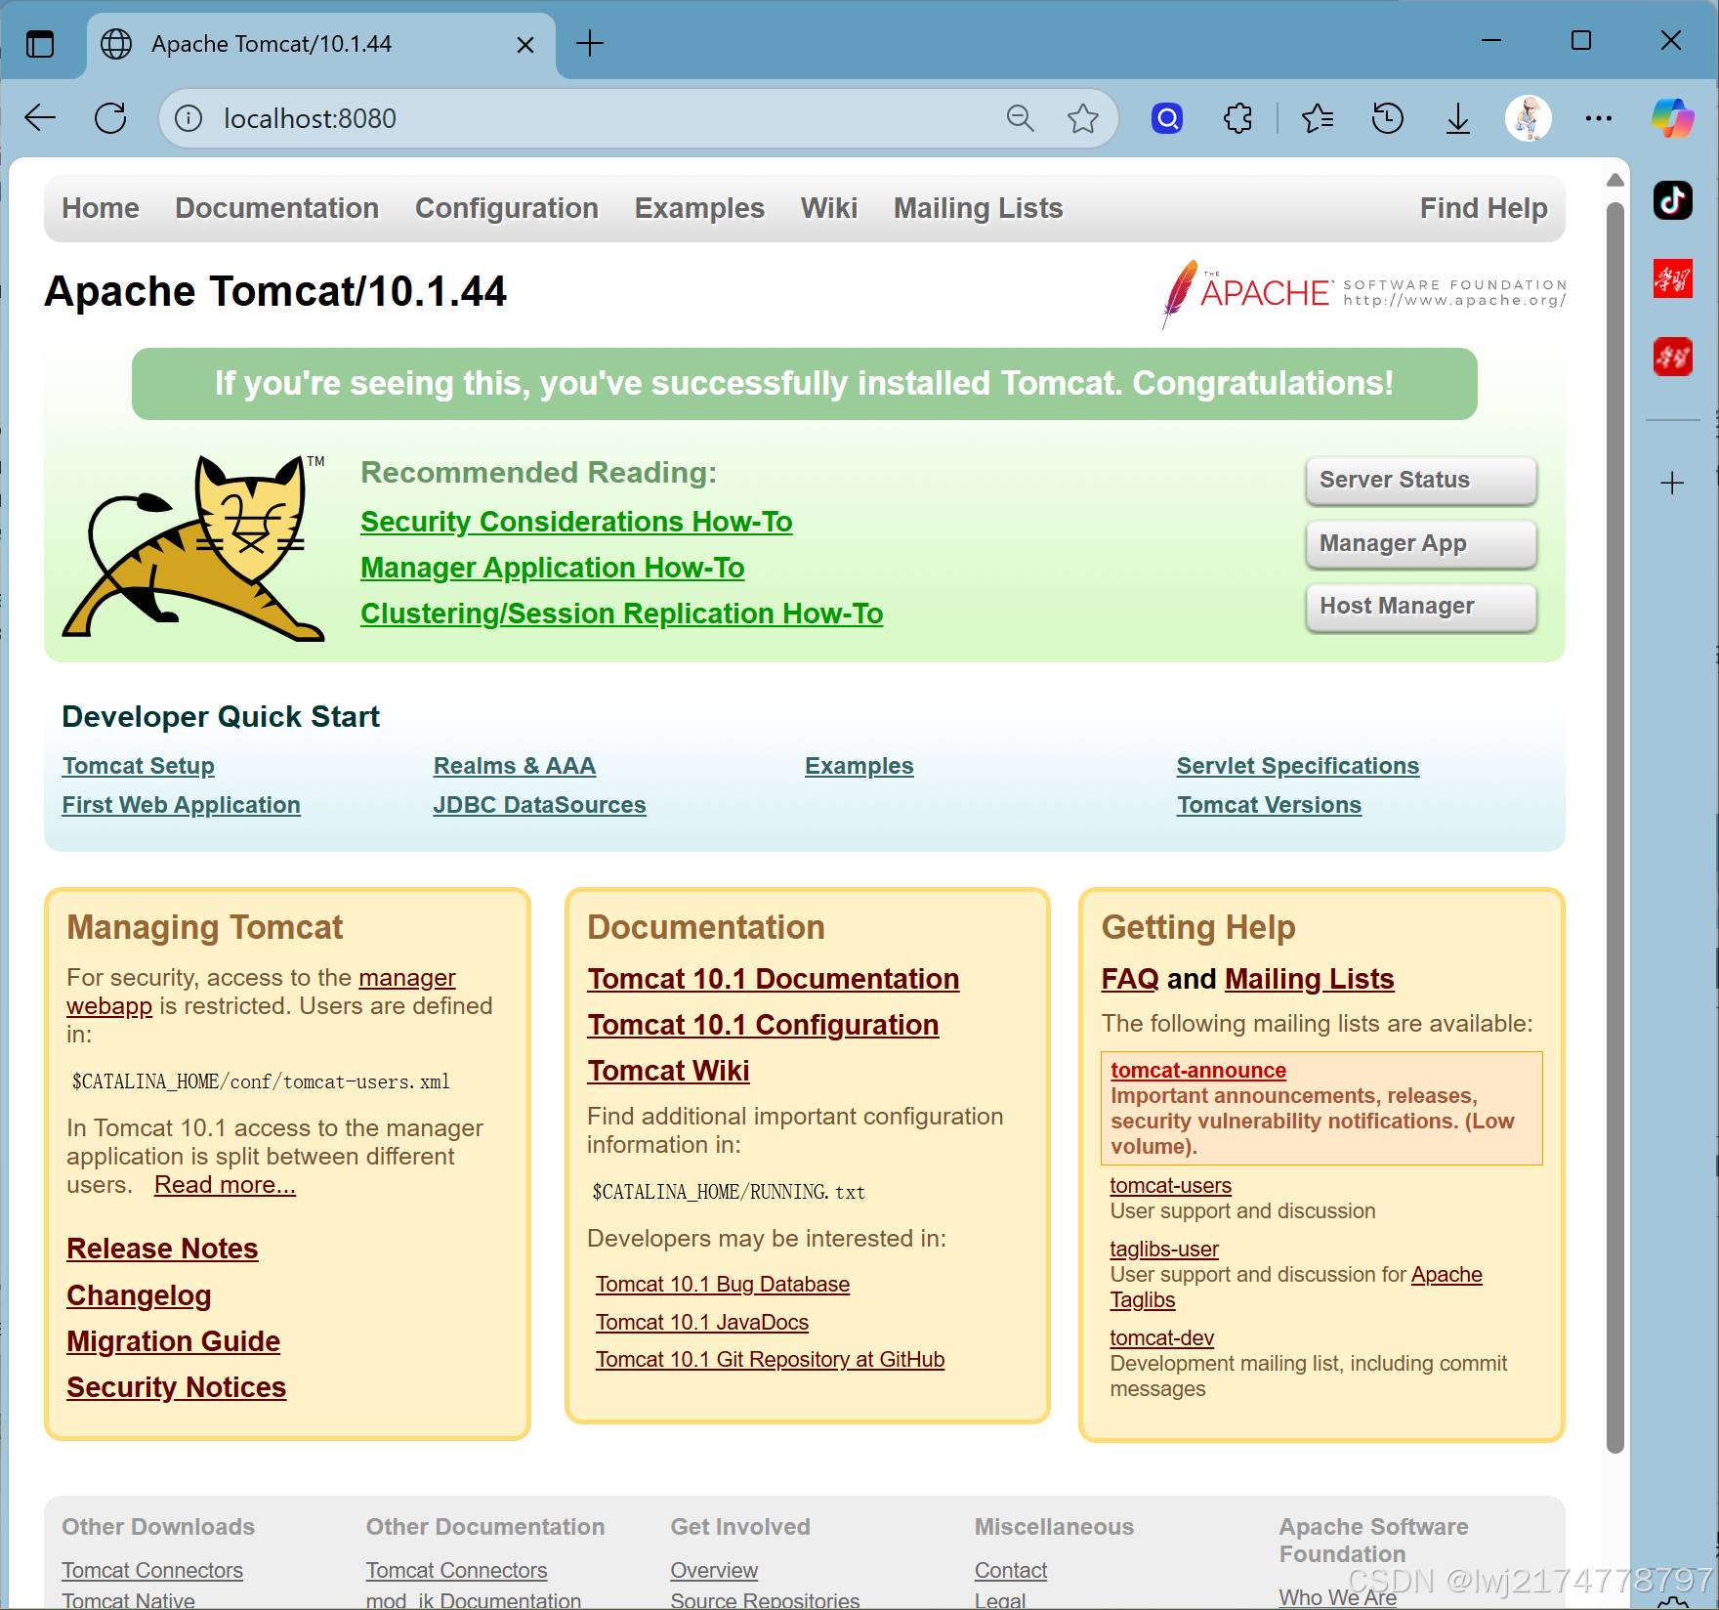Screen dimensions: 1719x1610
Task: Open Tomcat 10.1 Documentation link
Action: (774, 979)
